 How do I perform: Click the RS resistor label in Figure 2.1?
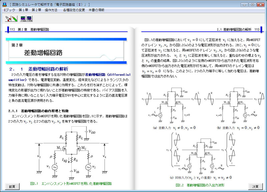pos(76,159)
